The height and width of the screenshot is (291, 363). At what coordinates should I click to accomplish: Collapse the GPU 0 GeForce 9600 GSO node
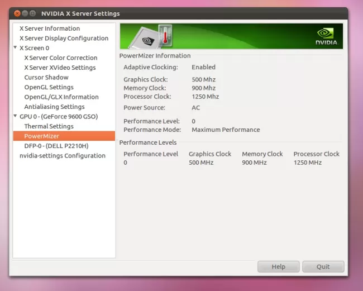pos(16,116)
